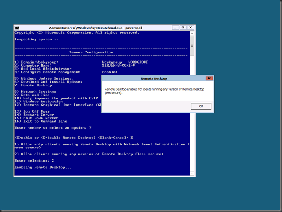The width and height of the screenshot is (282, 212).
Task: Click OK in the Remote Desktop dialog
Action: coord(201,106)
